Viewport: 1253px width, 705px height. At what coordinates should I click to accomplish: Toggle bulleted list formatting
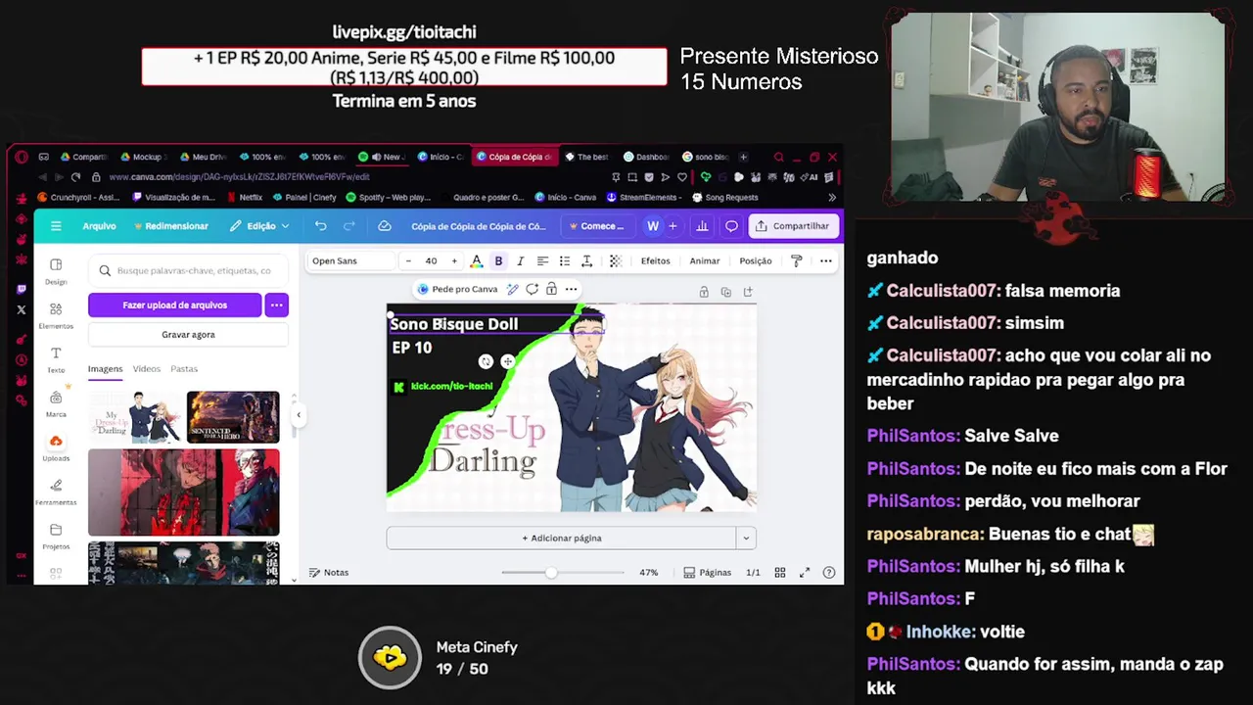click(x=565, y=261)
